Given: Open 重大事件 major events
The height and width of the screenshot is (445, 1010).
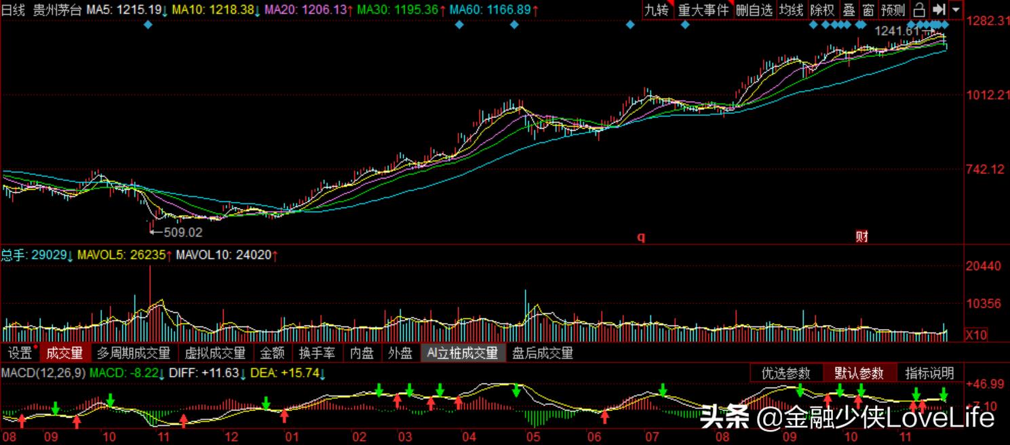Looking at the screenshot, I should coord(703,10).
